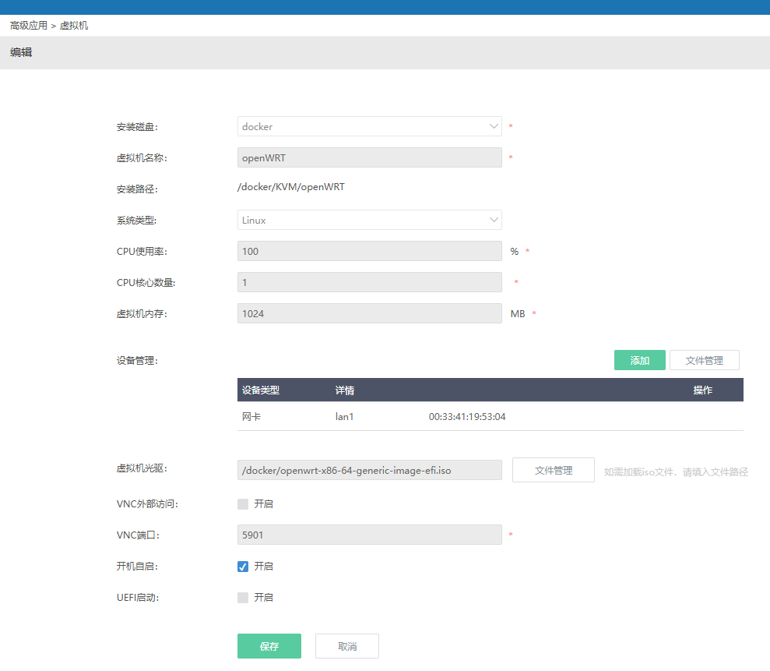Viewport: 770px width, 671px height.
Task: Open the 安装磁盘 docker dropdown
Action: click(x=369, y=126)
